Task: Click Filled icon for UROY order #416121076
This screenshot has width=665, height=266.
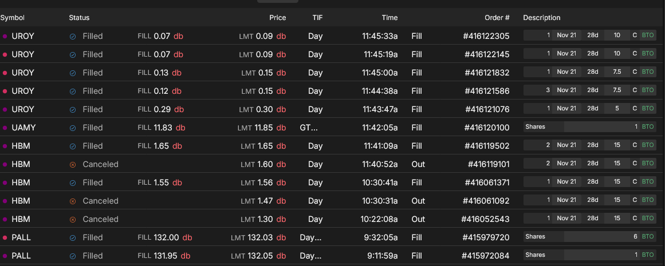Action: coord(73,109)
